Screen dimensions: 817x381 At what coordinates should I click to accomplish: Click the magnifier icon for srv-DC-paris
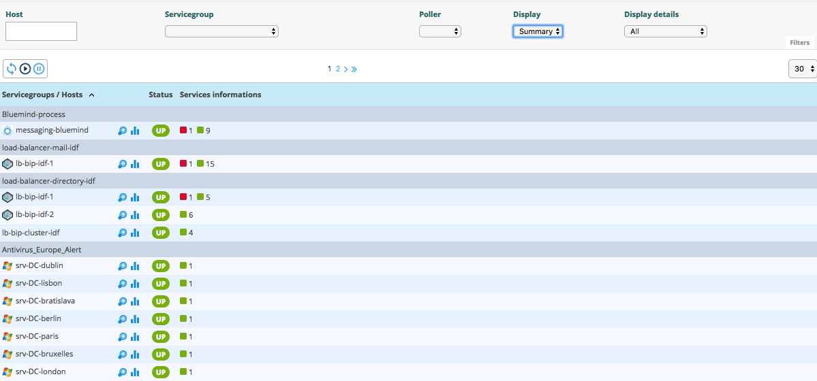pos(122,337)
